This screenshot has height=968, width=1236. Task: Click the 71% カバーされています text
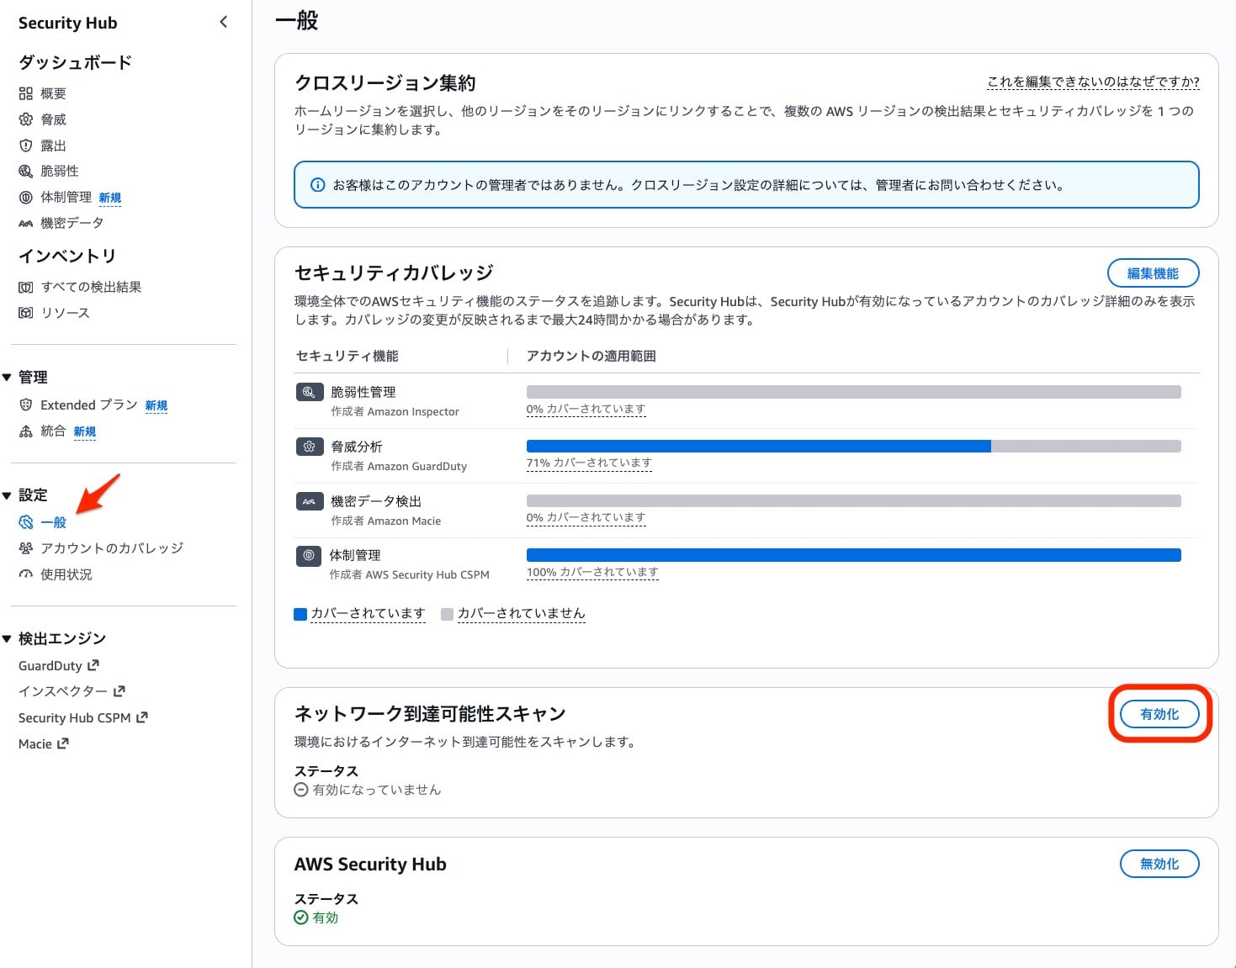coord(589,463)
